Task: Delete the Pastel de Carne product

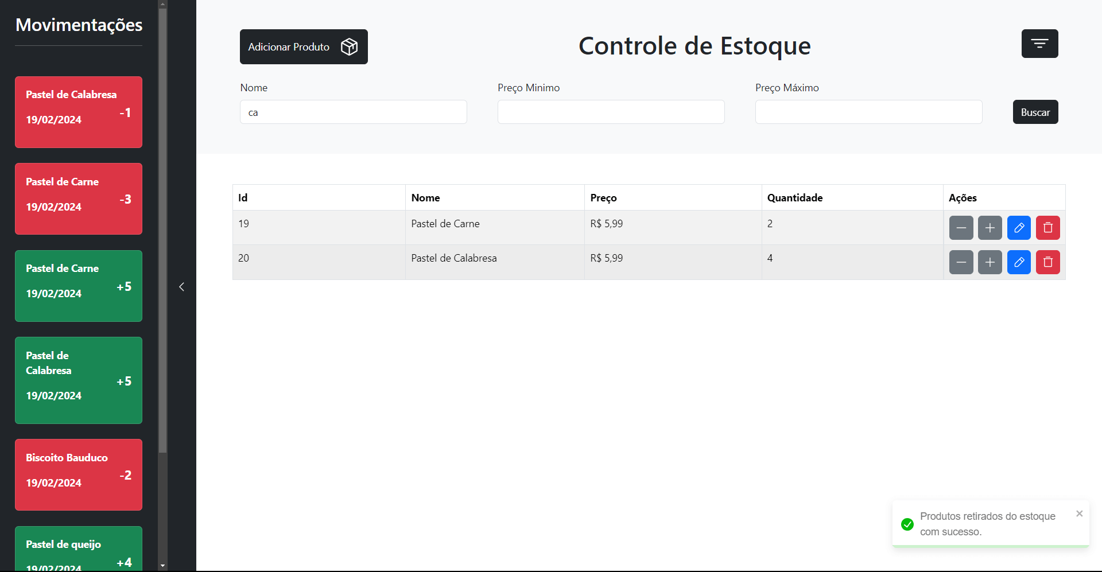Action: [x=1048, y=228]
